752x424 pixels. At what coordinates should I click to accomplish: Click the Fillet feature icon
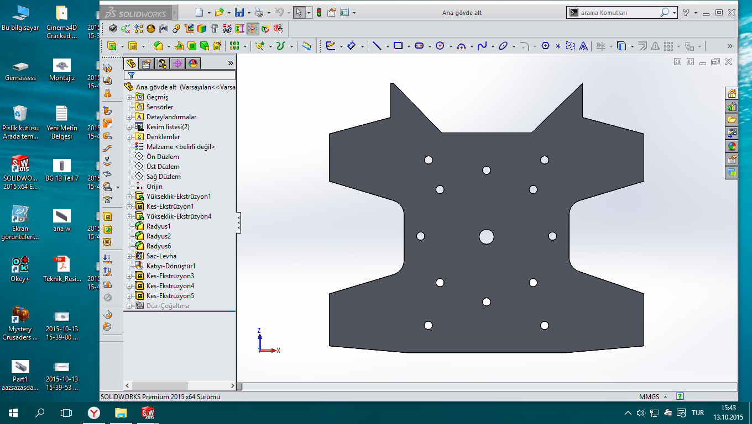[159, 46]
